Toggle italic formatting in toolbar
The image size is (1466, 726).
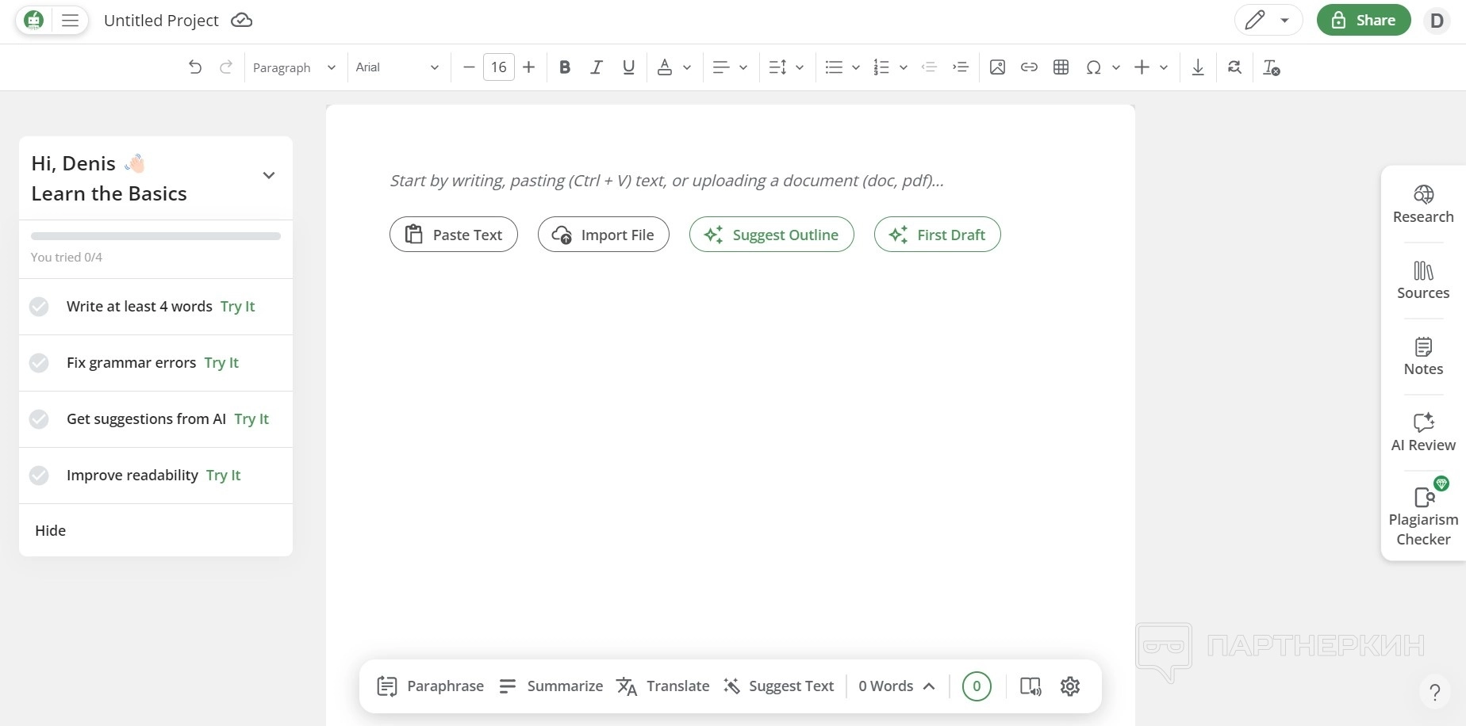click(x=597, y=67)
